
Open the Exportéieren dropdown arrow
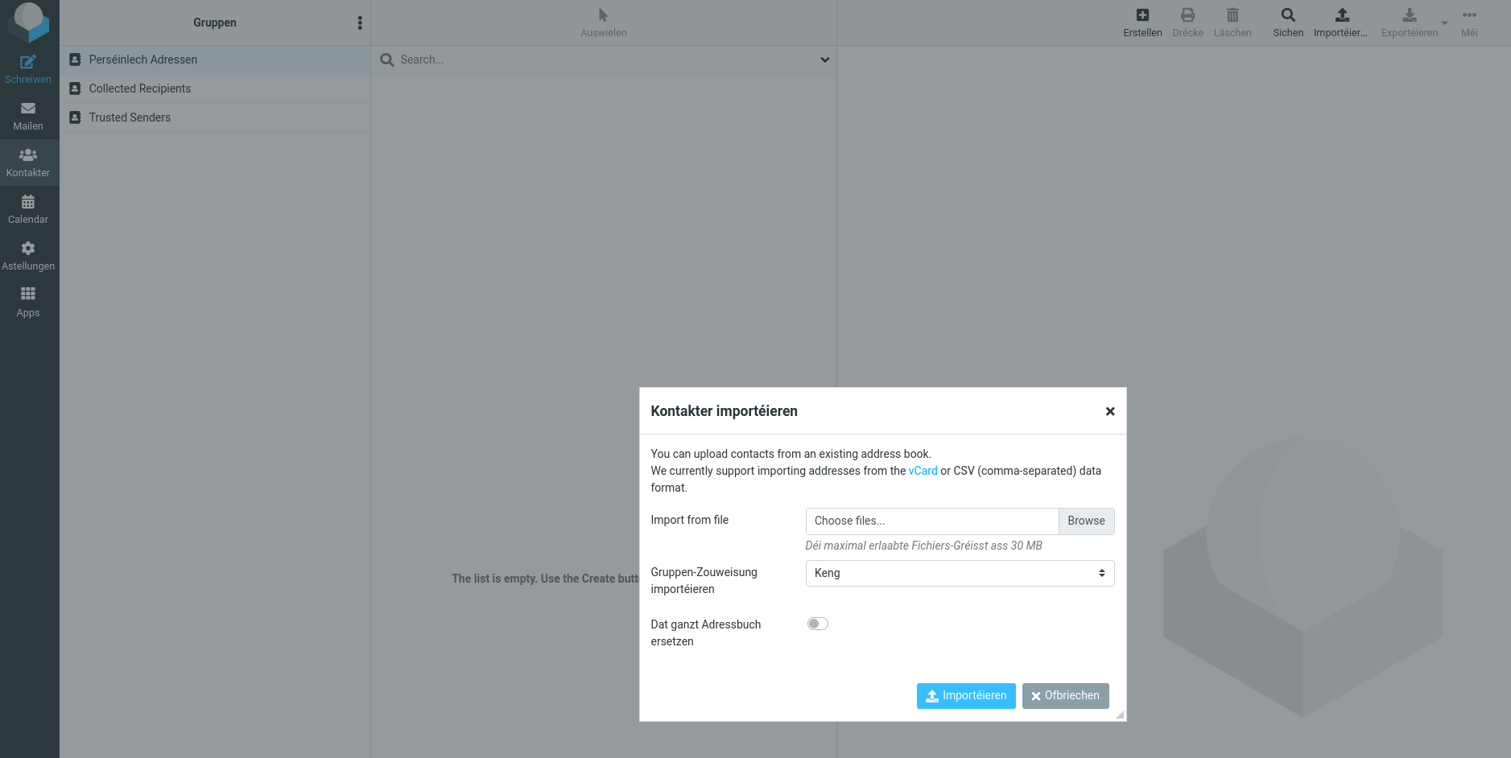pyautogui.click(x=1444, y=23)
